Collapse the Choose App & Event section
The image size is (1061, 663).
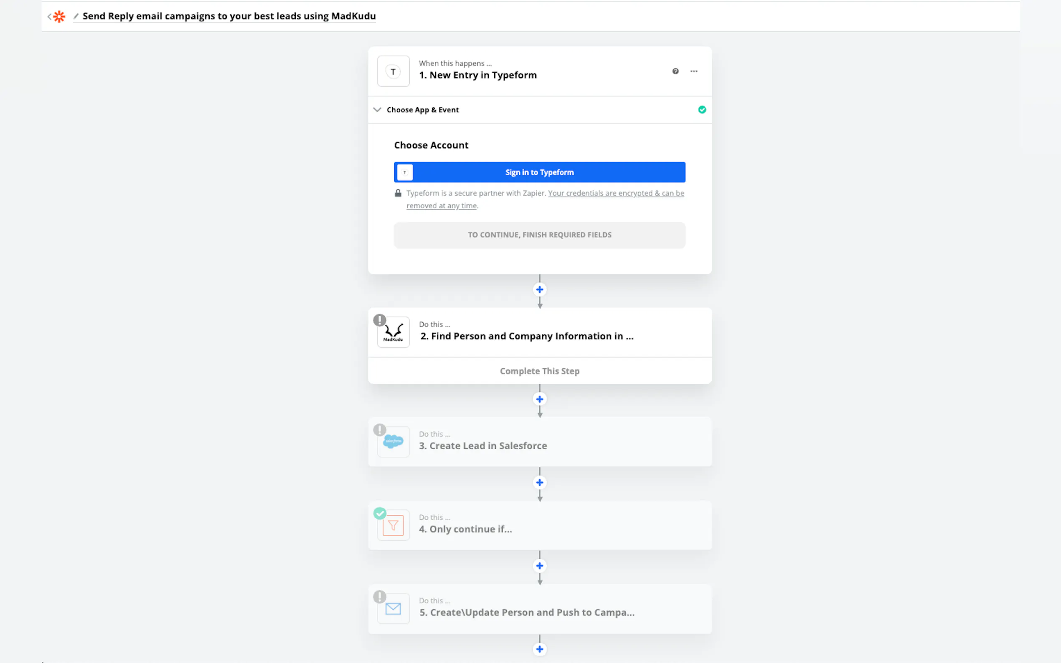point(377,110)
